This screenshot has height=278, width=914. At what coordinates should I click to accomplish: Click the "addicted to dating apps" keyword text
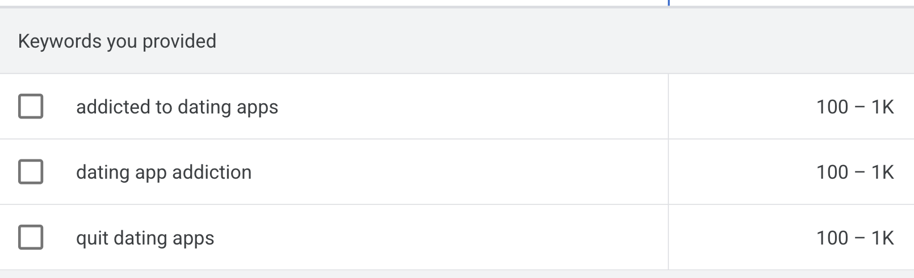pos(177,107)
